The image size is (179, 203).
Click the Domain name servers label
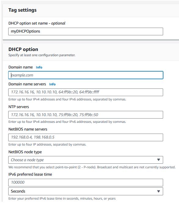coord(27,84)
